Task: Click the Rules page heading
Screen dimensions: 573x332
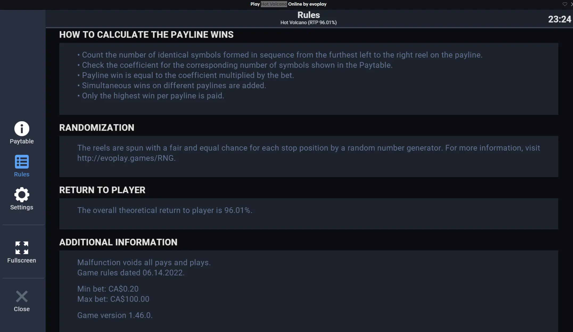Action: coord(308,15)
